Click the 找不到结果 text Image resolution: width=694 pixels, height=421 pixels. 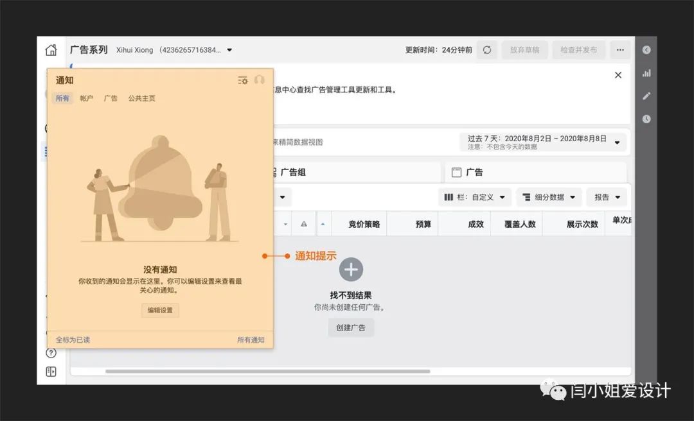click(x=351, y=295)
